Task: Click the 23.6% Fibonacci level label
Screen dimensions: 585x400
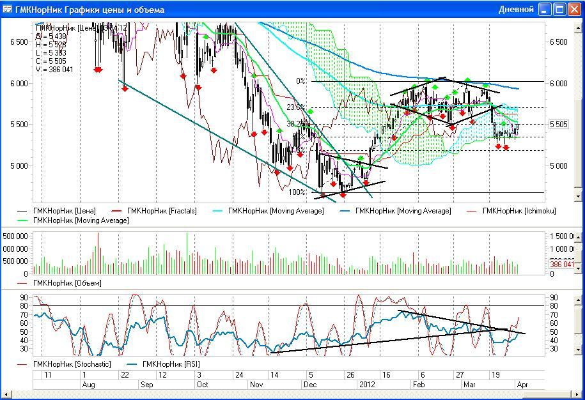Action: [296, 107]
